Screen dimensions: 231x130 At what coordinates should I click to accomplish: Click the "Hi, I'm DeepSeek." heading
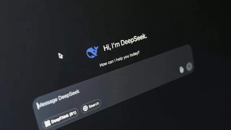[125, 42]
